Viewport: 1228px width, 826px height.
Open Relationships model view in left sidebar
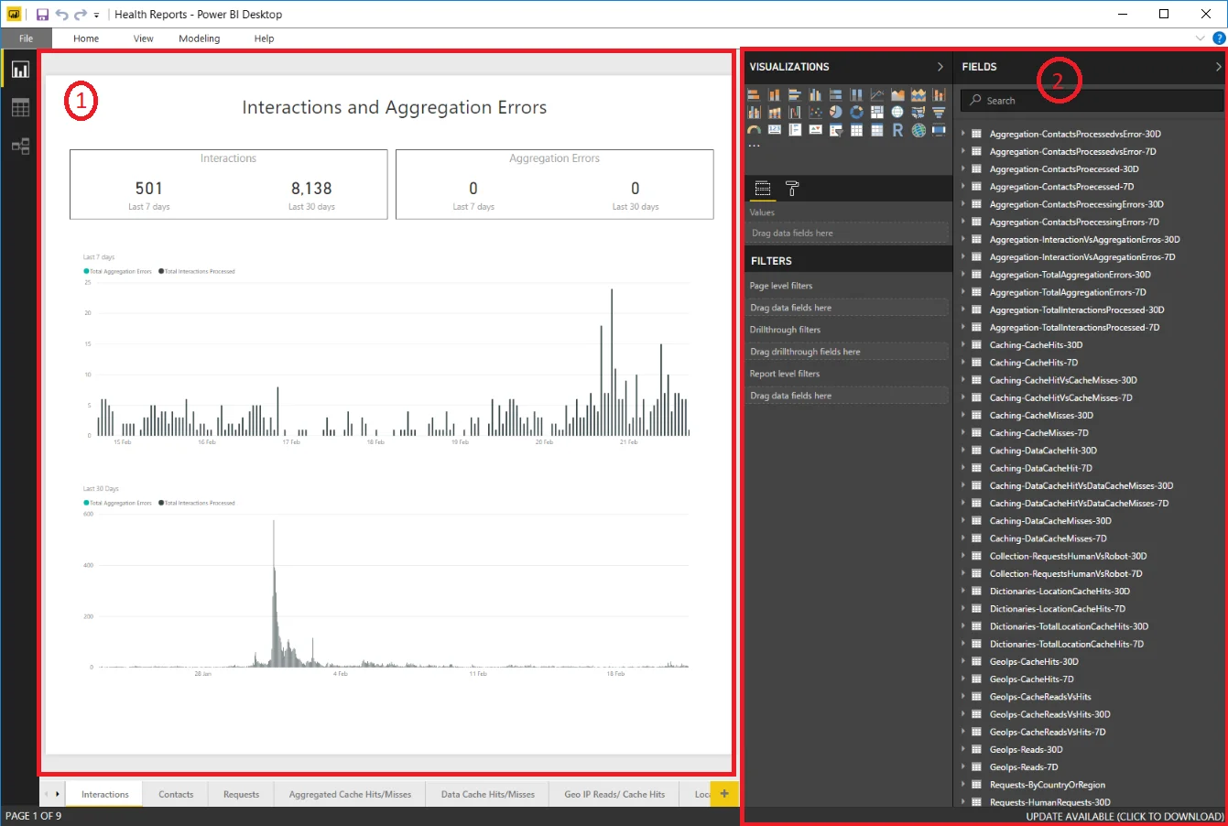[x=20, y=146]
